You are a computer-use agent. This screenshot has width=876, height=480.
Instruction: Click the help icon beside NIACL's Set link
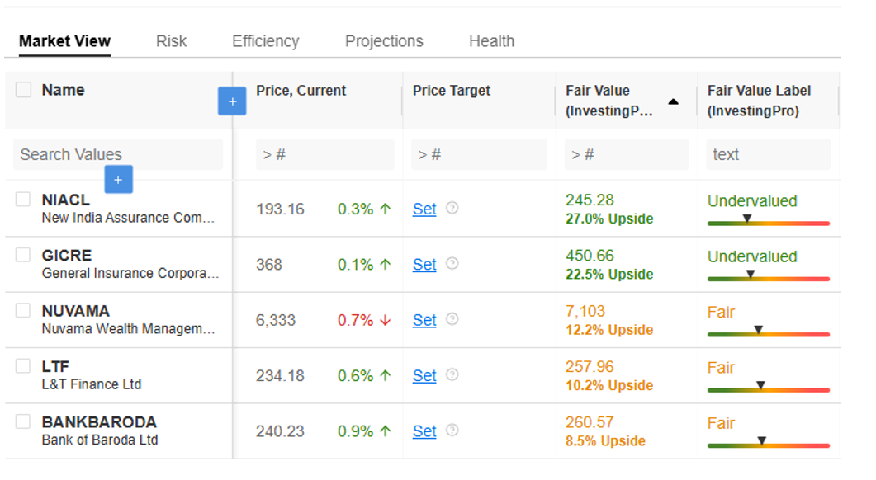[x=452, y=208]
